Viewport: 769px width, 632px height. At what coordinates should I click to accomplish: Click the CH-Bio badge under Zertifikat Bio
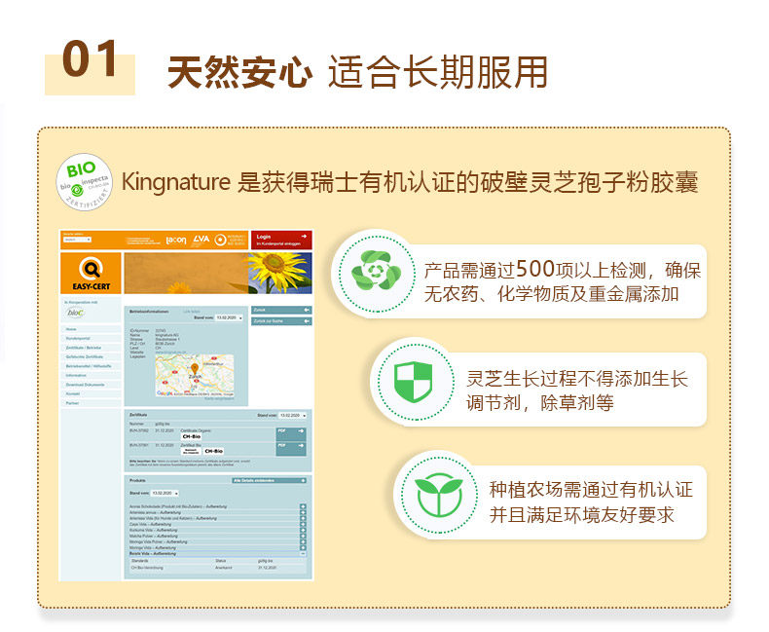coord(214,451)
